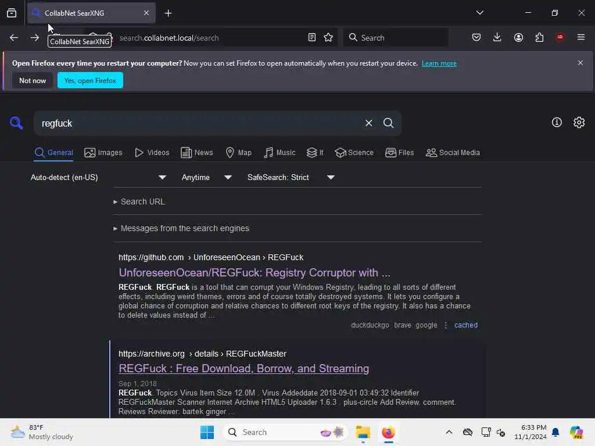Open uBlock Origin extension

tap(560, 37)
